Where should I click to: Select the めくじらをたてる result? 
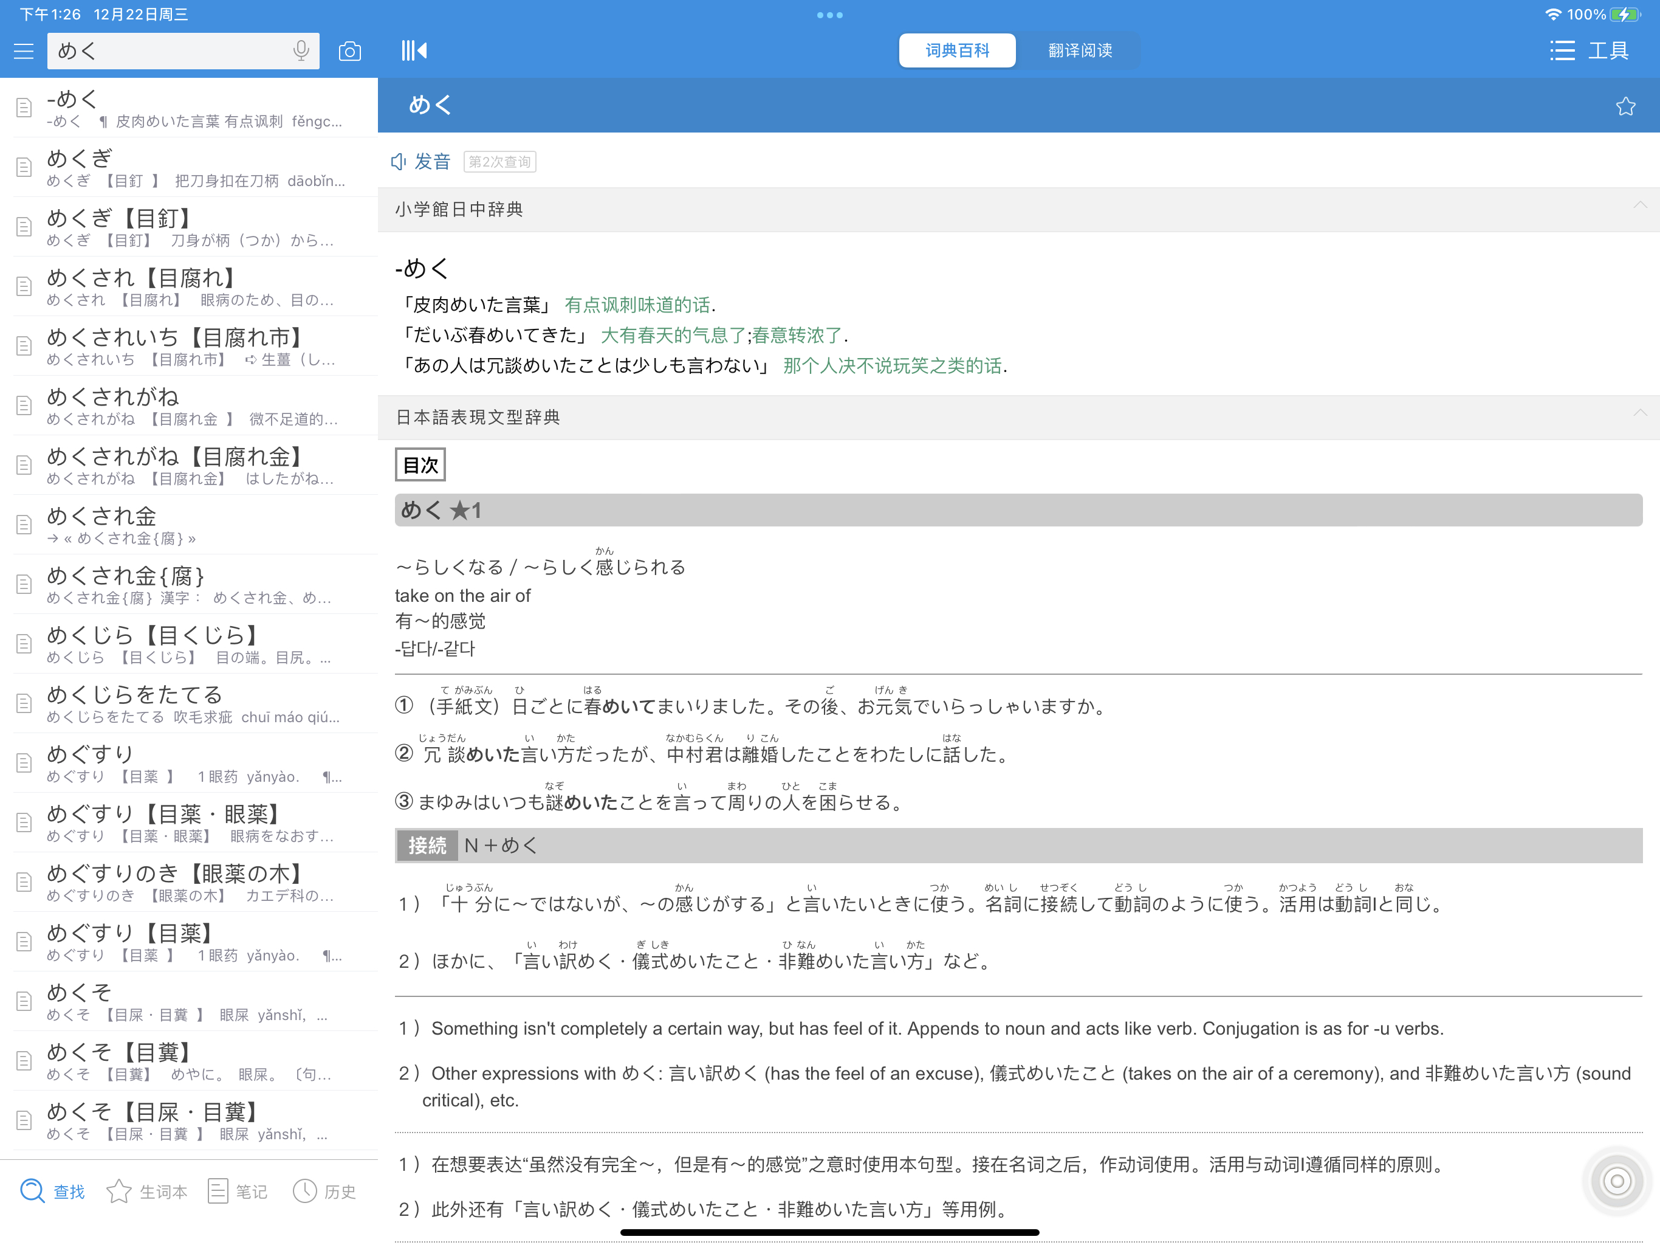pos(189,703)
